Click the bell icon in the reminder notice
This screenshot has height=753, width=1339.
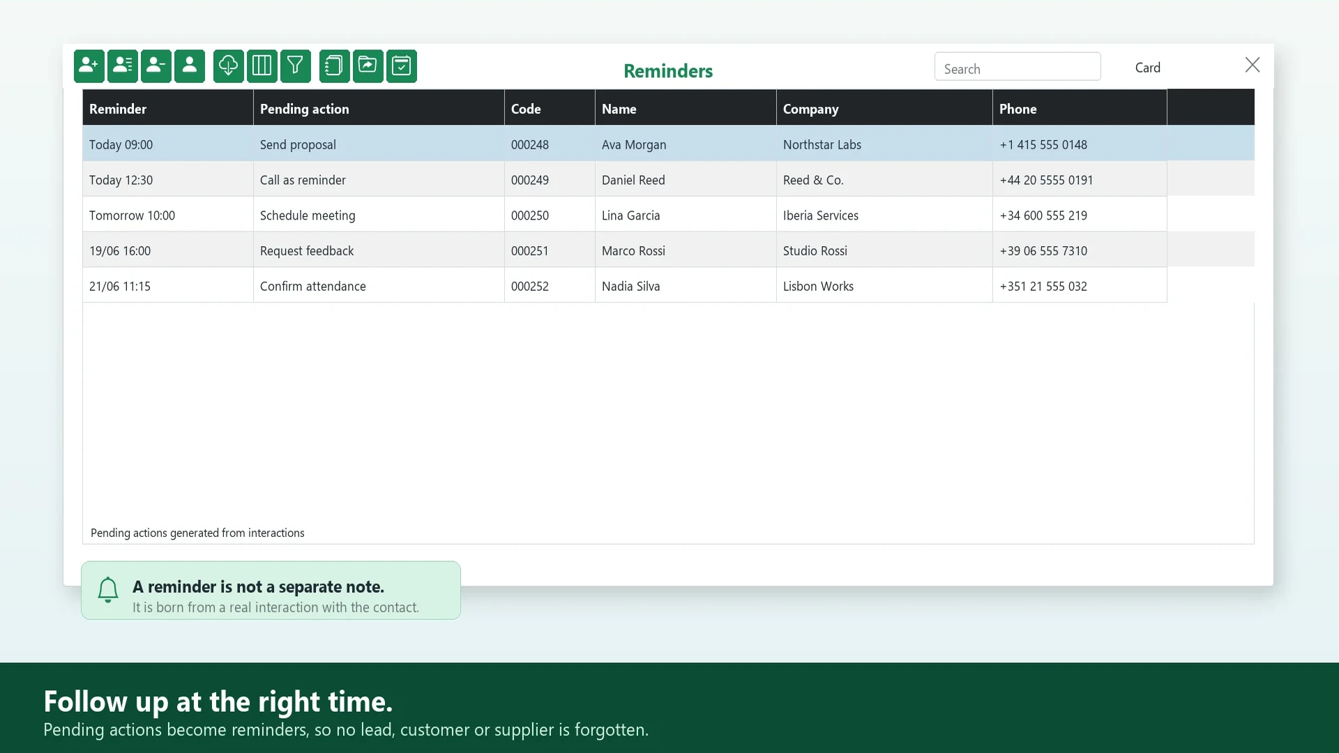[x=108, y=590]
